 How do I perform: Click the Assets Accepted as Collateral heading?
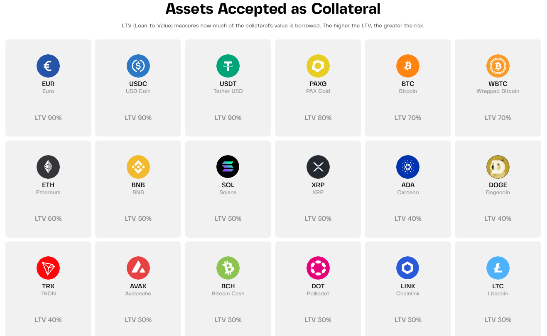coord(273,9)
